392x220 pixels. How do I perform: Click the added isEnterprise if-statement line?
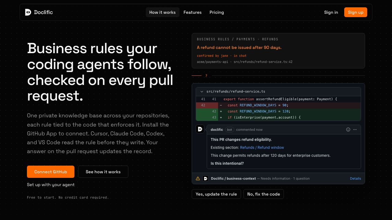278,117
